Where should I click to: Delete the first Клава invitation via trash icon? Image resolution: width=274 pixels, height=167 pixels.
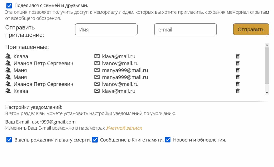tap(238, 56)
